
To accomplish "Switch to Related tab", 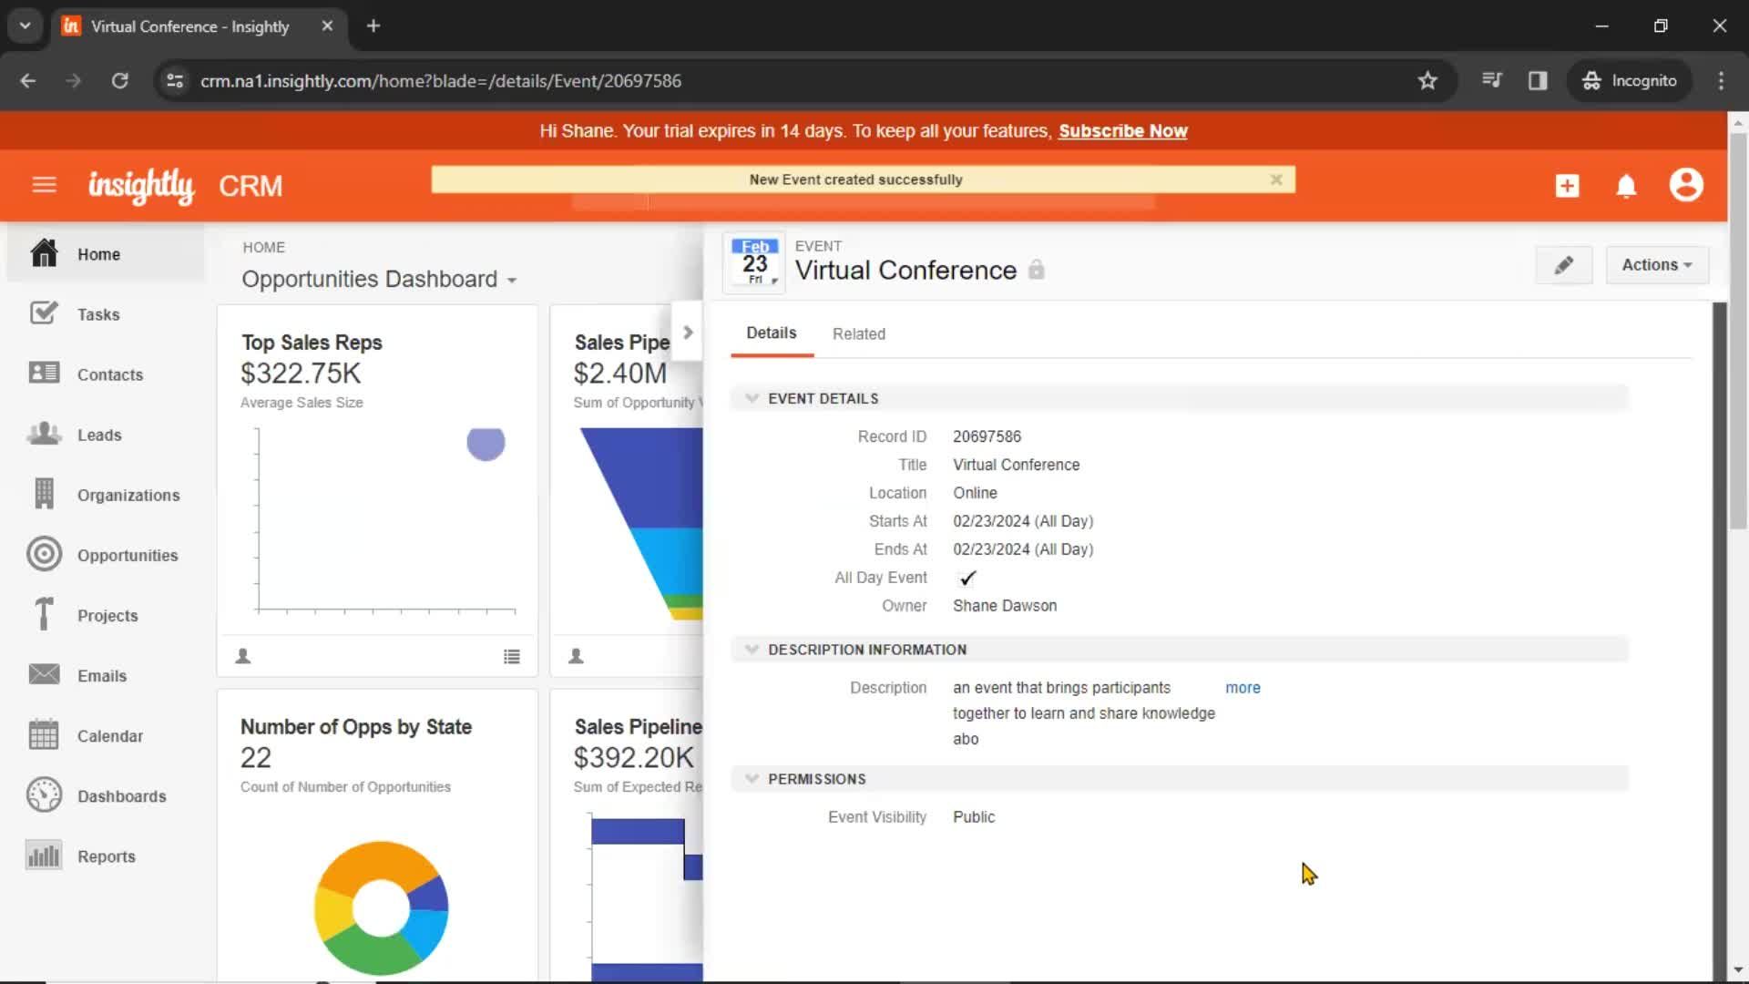I will tap(859, 334).
